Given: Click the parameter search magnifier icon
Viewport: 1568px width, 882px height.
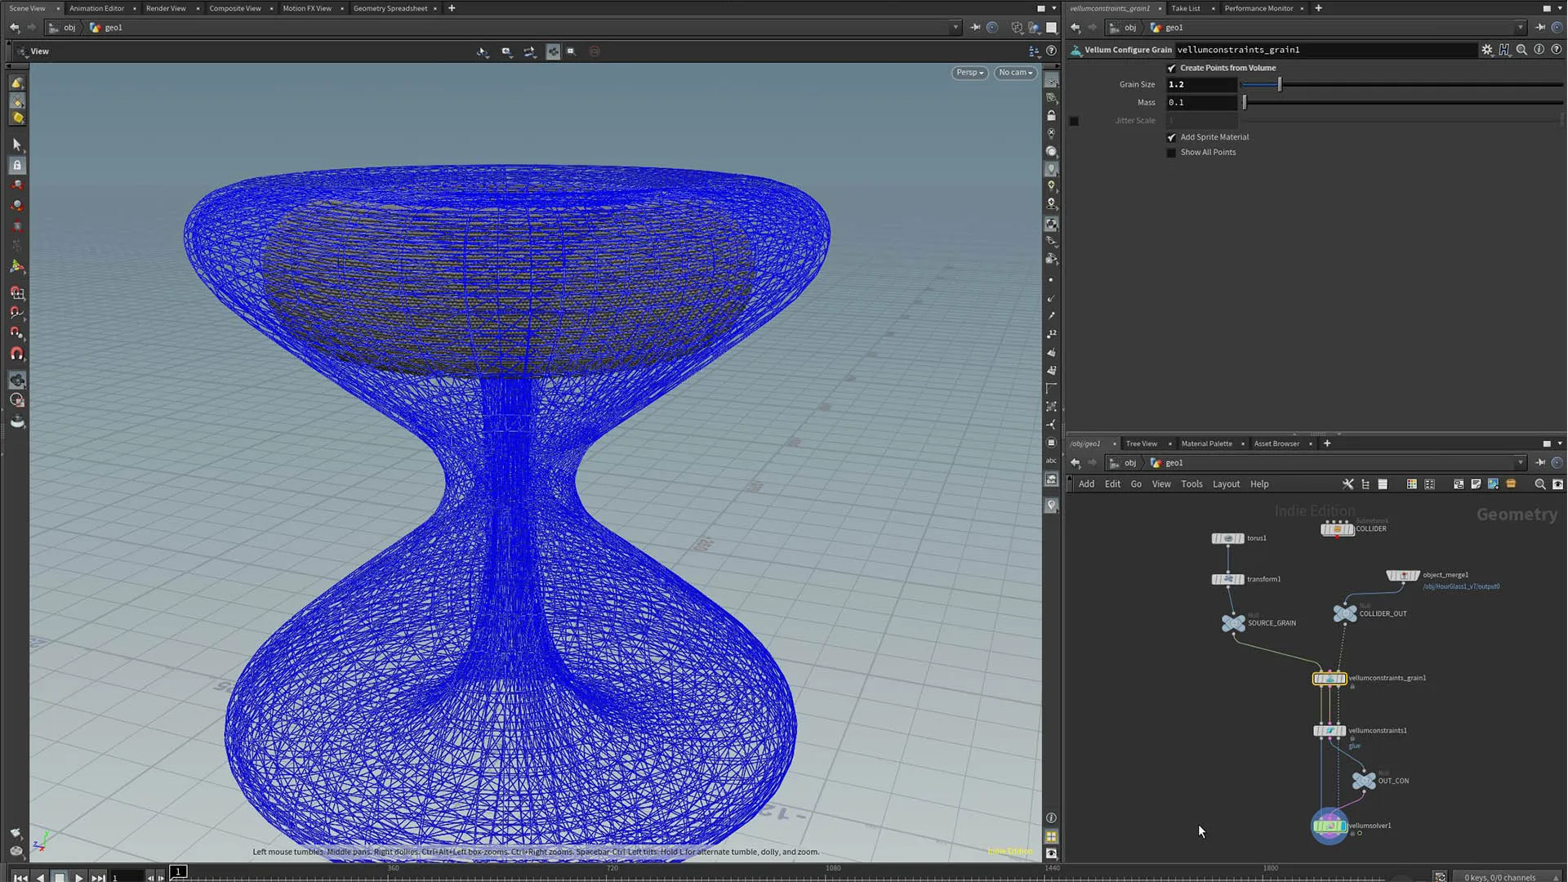Looking at the screenshot, I should click(1521, 50).
